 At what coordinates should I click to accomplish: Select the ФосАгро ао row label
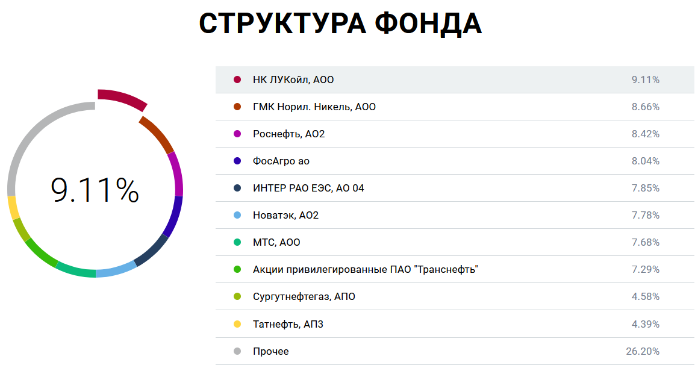click(x=281, y=161)
